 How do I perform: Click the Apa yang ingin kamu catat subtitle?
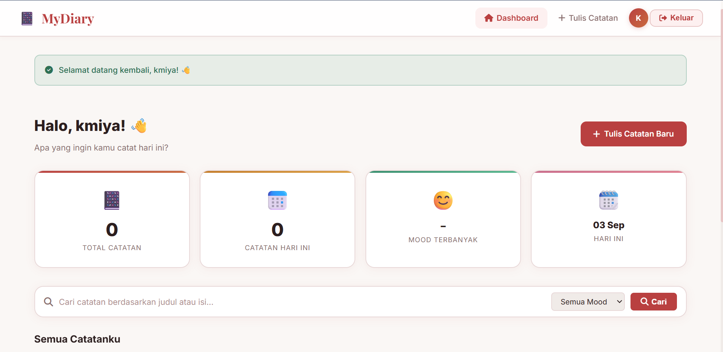coord(101,148)
